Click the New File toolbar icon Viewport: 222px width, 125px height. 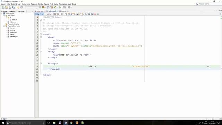click(x=3, y=7)
